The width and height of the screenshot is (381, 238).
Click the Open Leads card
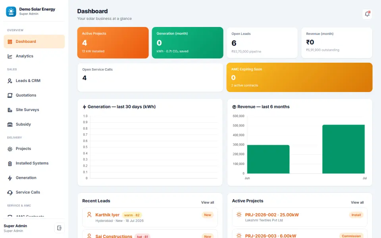(x=262, y=43)
